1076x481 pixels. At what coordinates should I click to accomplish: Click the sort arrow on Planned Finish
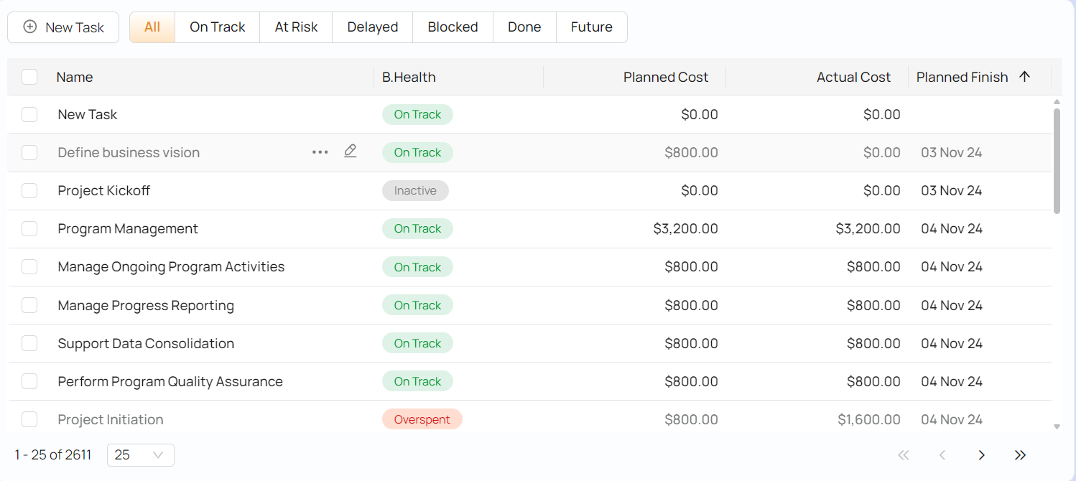[1025, 77]
